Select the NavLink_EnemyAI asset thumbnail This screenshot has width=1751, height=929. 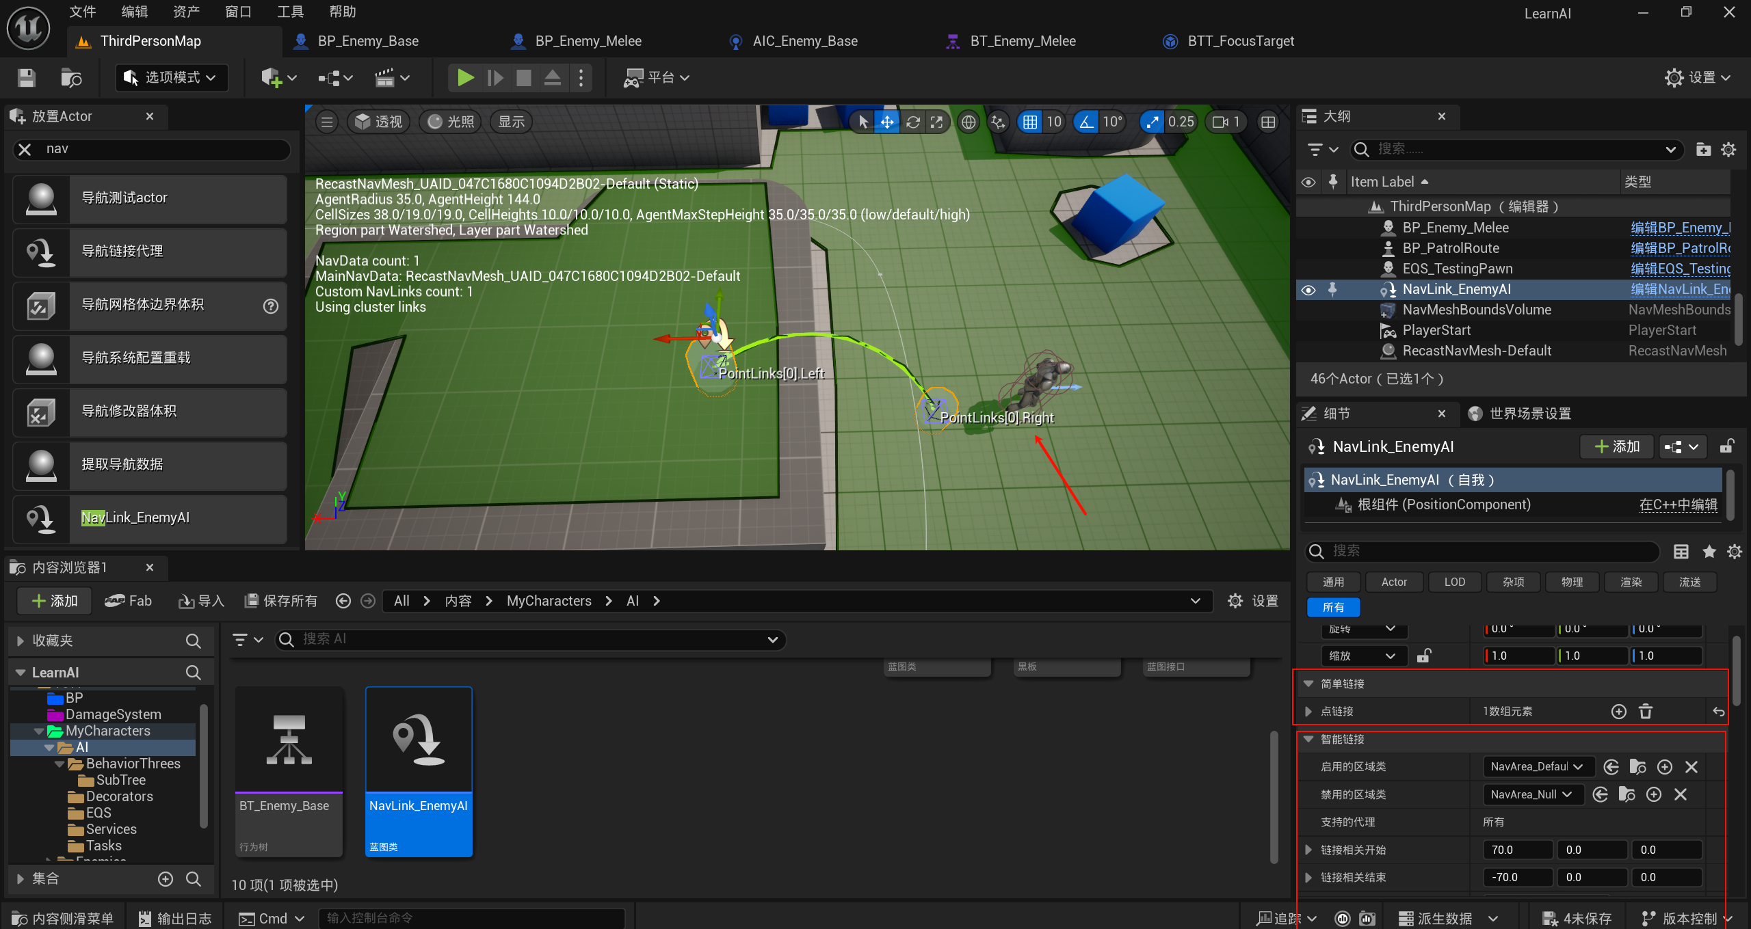(419, 740)
